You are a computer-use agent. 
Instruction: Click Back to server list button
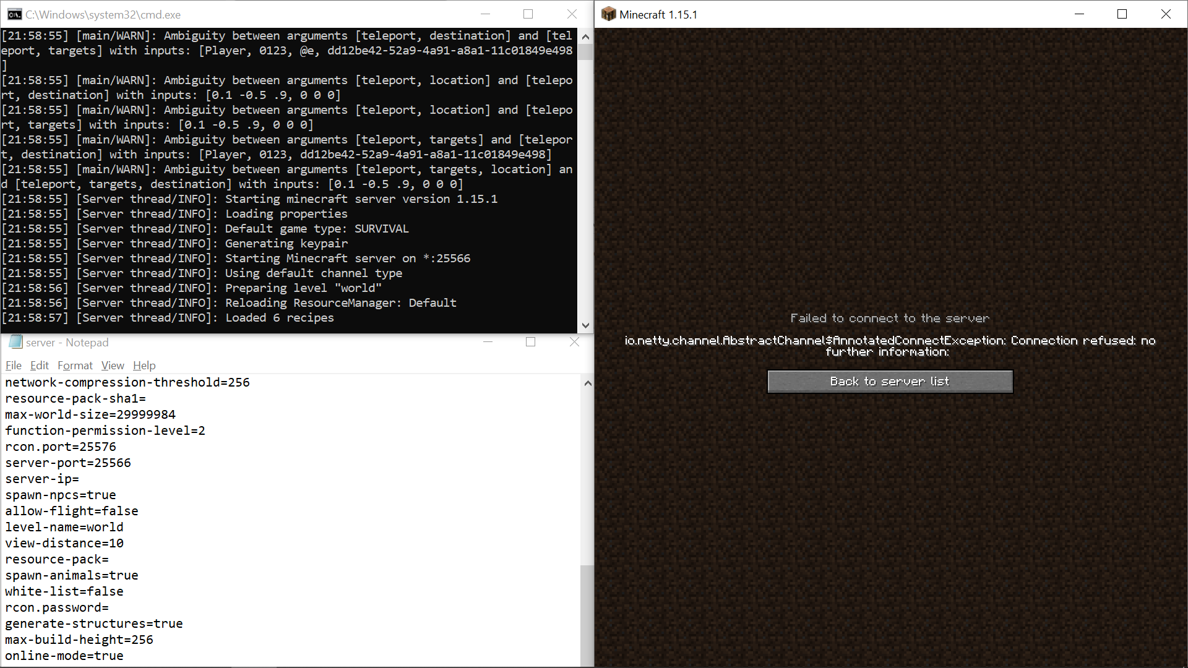point(890,382)
